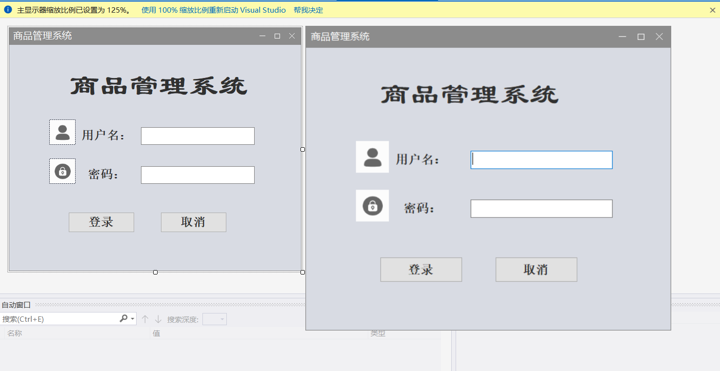Select 密码: label in designer form

tap(104, 174)
